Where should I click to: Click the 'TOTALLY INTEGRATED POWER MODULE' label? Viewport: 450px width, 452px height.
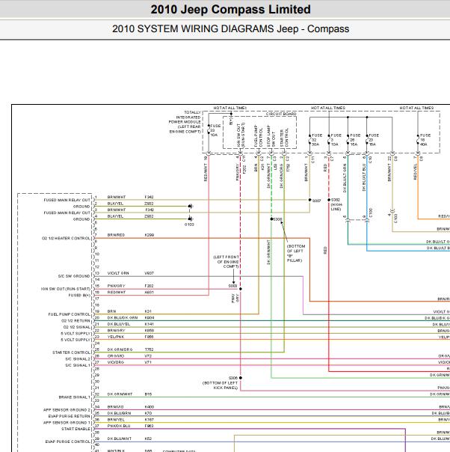point(185,122)
